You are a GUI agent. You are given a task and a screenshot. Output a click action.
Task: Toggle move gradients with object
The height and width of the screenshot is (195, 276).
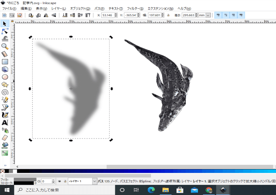pyautogui.click(x=234, y=15)
